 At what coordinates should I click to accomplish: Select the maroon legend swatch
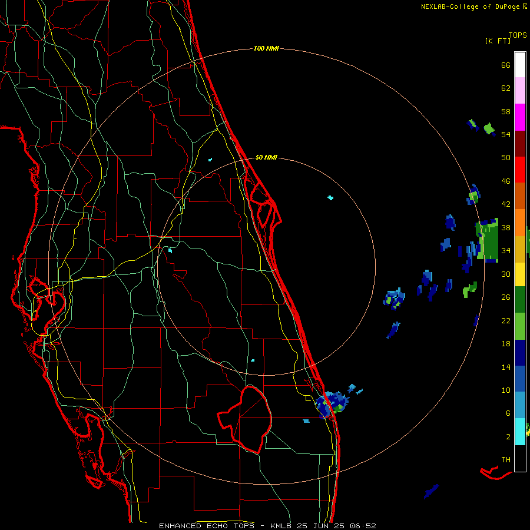pyautogui.click(x=520, y=144)
